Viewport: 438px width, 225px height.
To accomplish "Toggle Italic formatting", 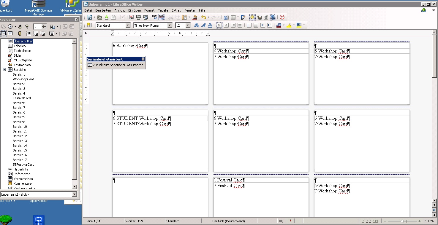I will pyautogui.click(x=203, y=25).
